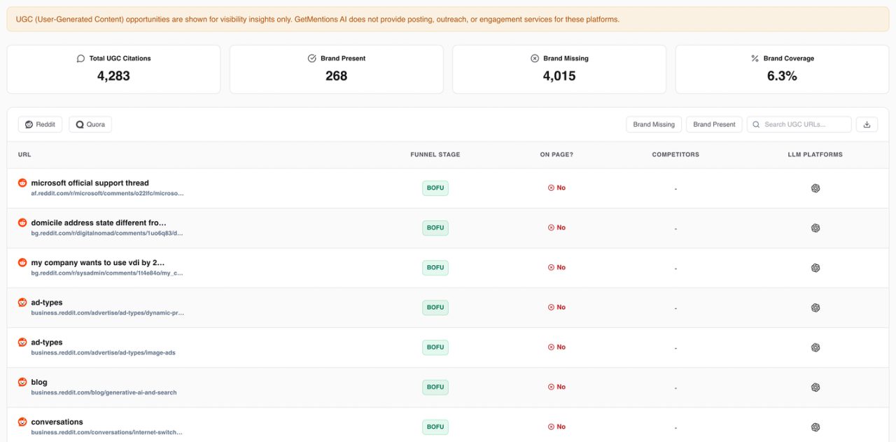
Task: Click No status in microsoft support thread row
Action: coord(556,188)
